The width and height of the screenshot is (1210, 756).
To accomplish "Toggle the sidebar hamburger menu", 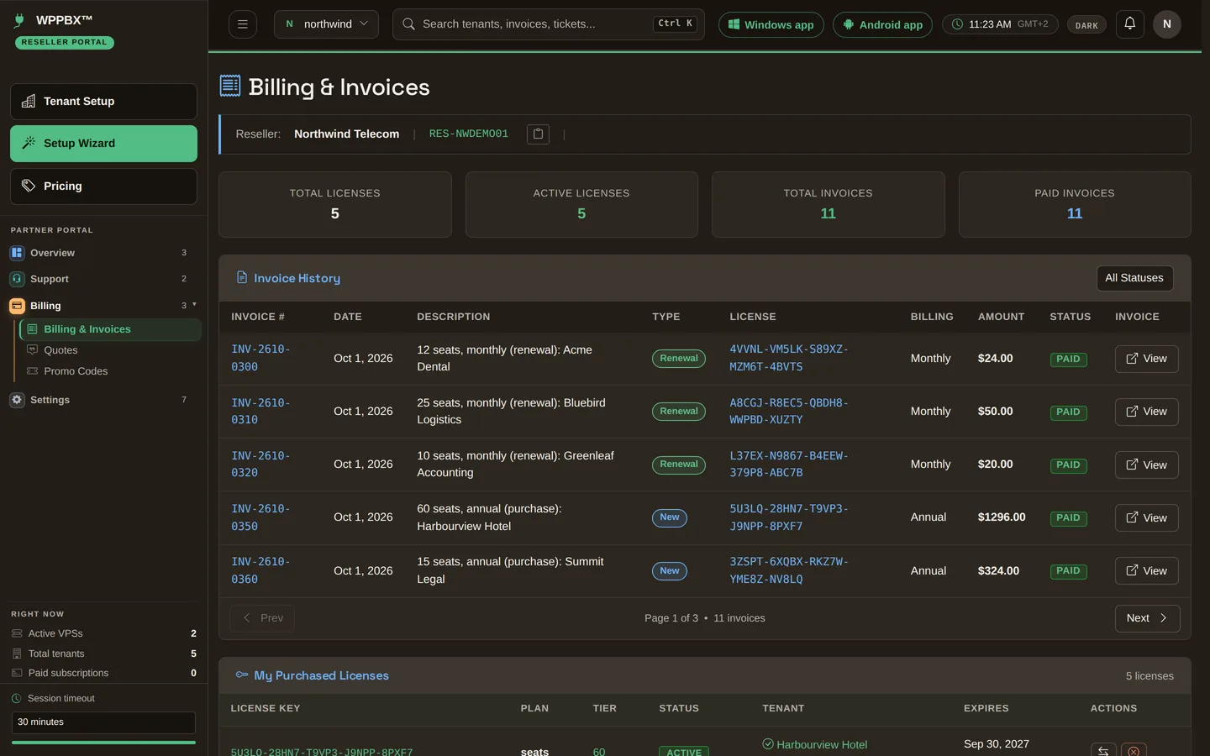I will (242, 24).
